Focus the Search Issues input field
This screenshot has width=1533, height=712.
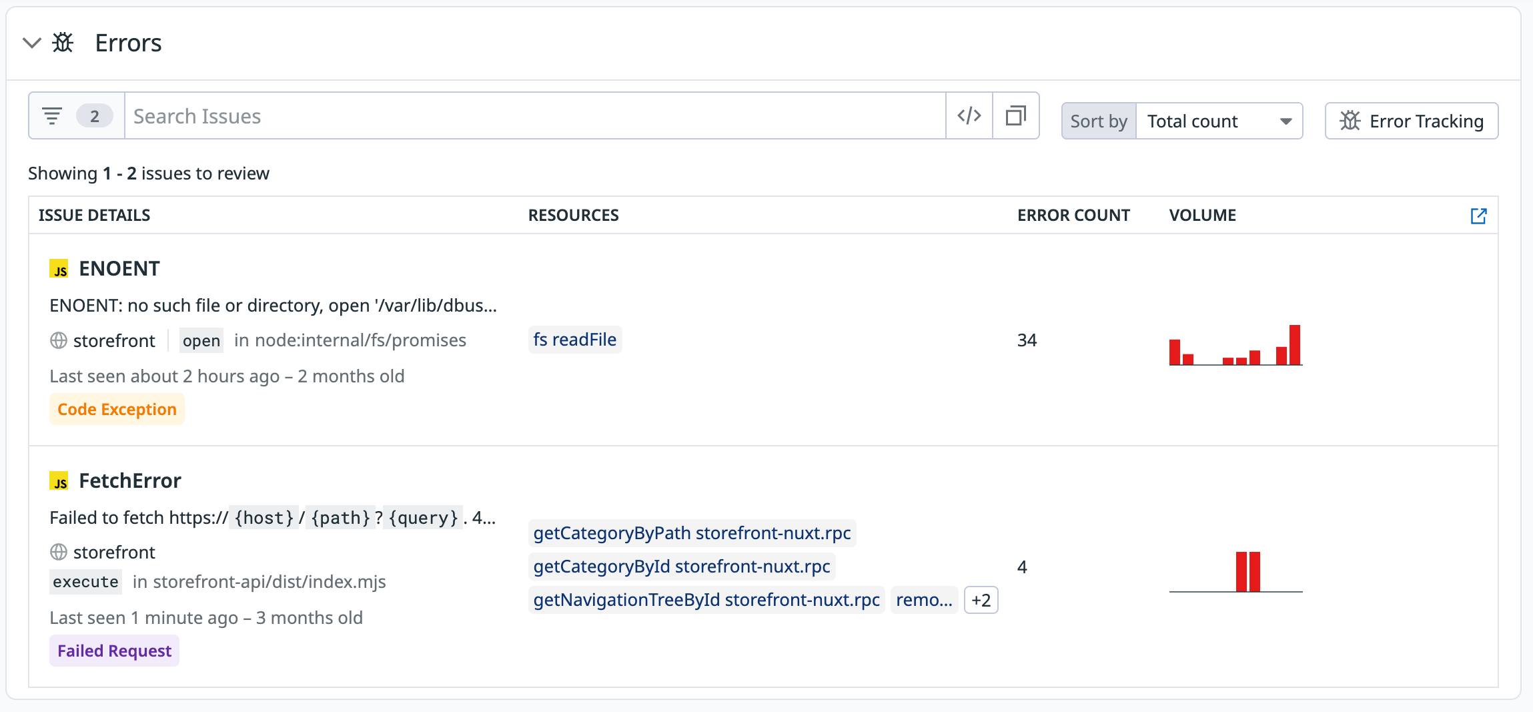click(x=534, y=116)
